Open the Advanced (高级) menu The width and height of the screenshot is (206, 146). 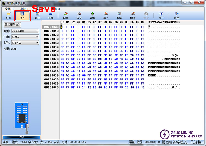[x=24, y=9]
